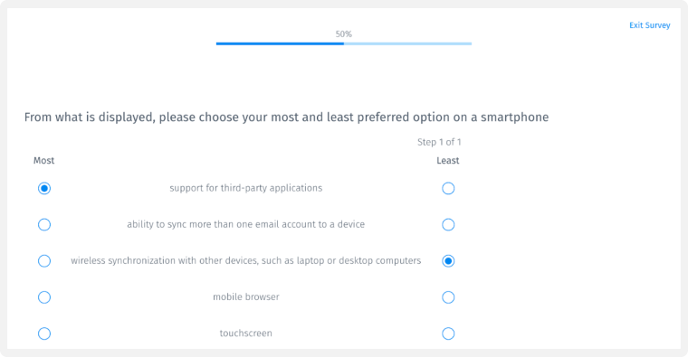The image size is (688, 357).
Task: Mark wireless synchronization as Least preferred
Action: (x=448, y=261)
